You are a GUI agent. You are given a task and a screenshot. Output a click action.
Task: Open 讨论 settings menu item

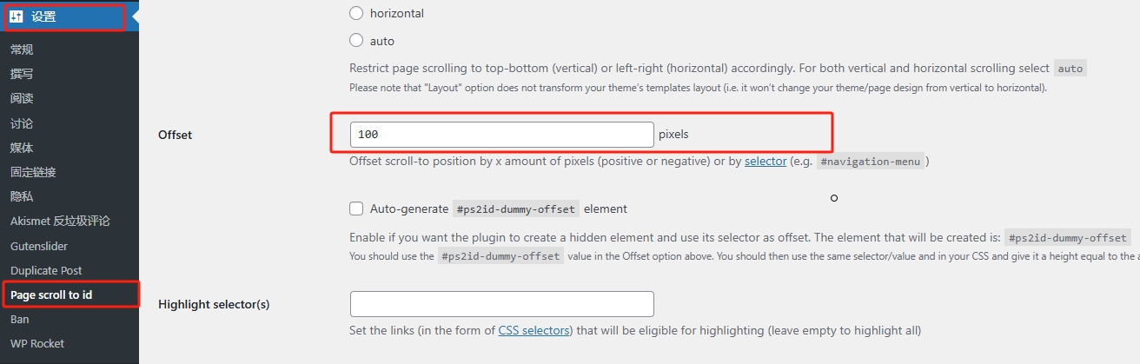tap(22, 123)
